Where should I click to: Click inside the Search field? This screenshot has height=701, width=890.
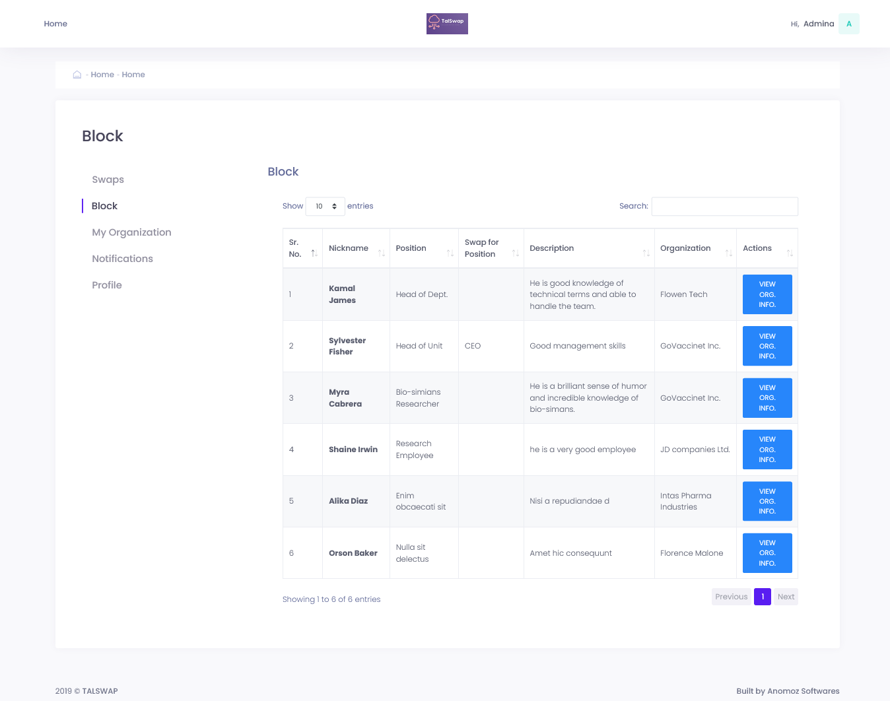(724, 206)
